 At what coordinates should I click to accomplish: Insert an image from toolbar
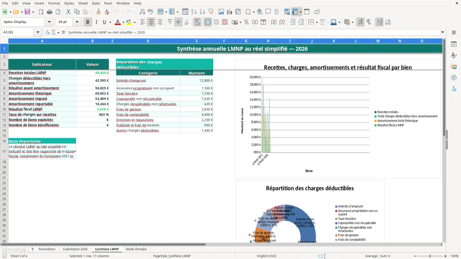[221, 12]
